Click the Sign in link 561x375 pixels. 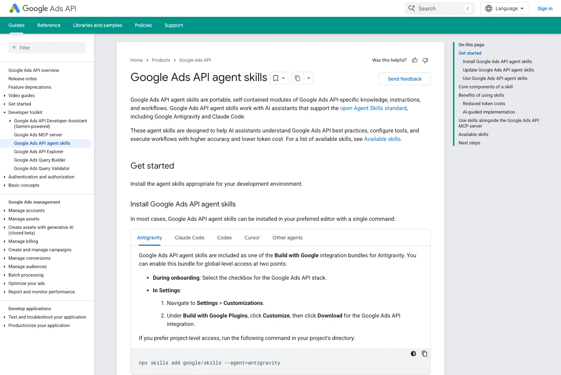pos(545,8)
